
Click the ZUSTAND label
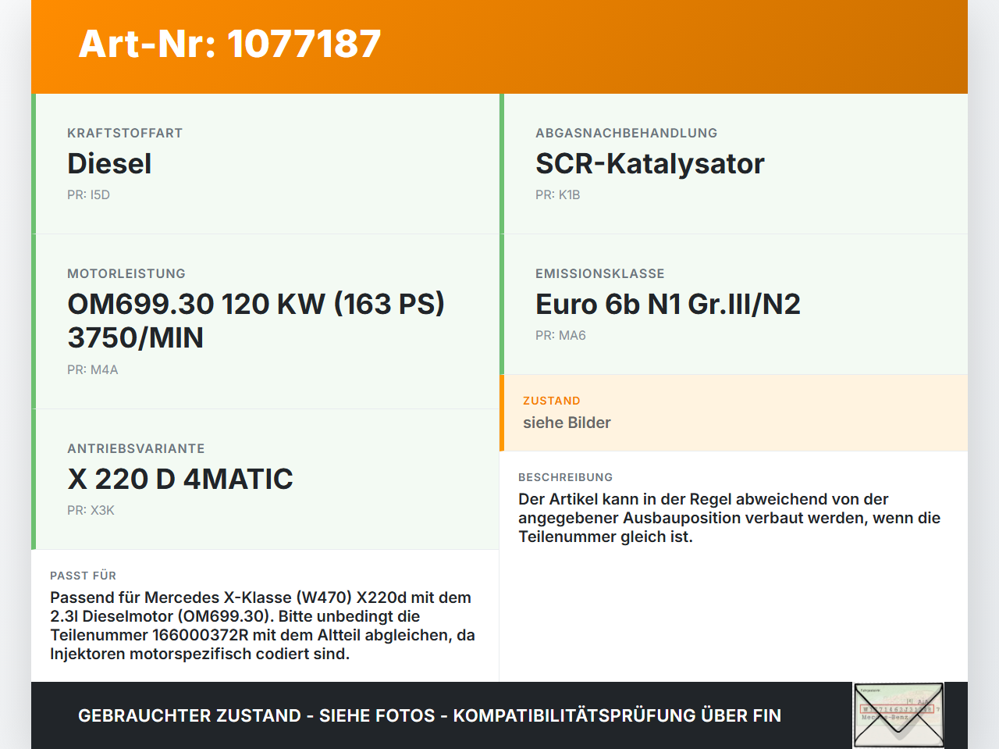pyautogui.click(x=551, y=401)
